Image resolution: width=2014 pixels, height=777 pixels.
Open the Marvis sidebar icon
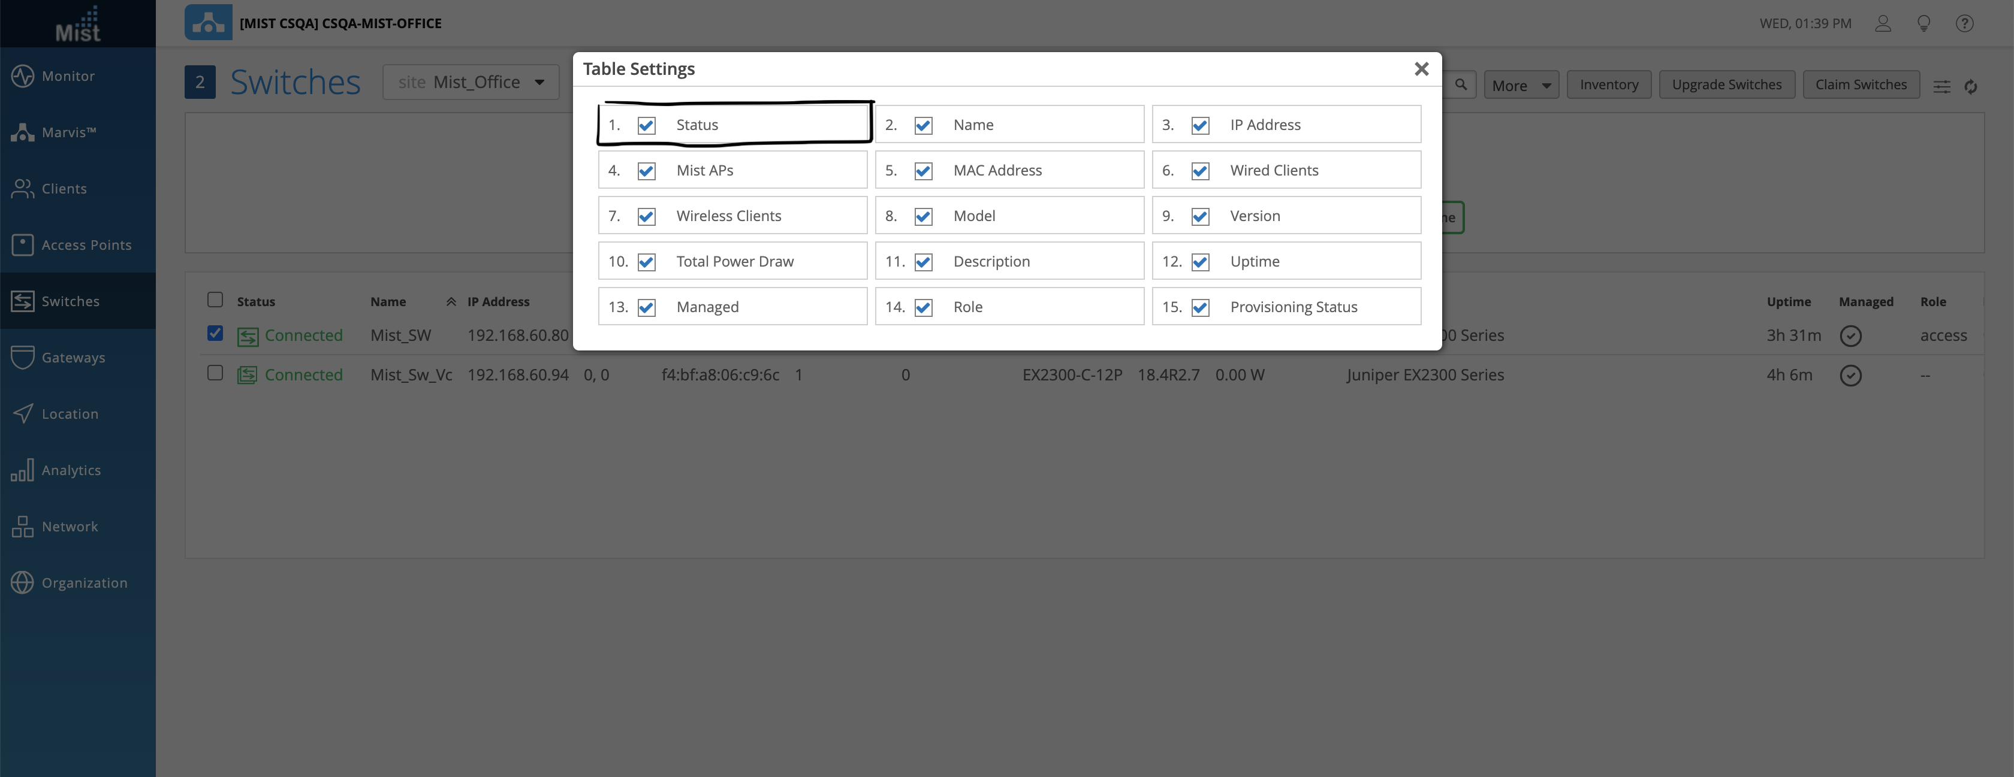[x=23, y=132]
